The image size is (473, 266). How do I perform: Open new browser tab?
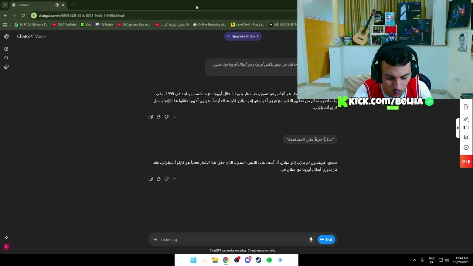click(x=72, y=5)
